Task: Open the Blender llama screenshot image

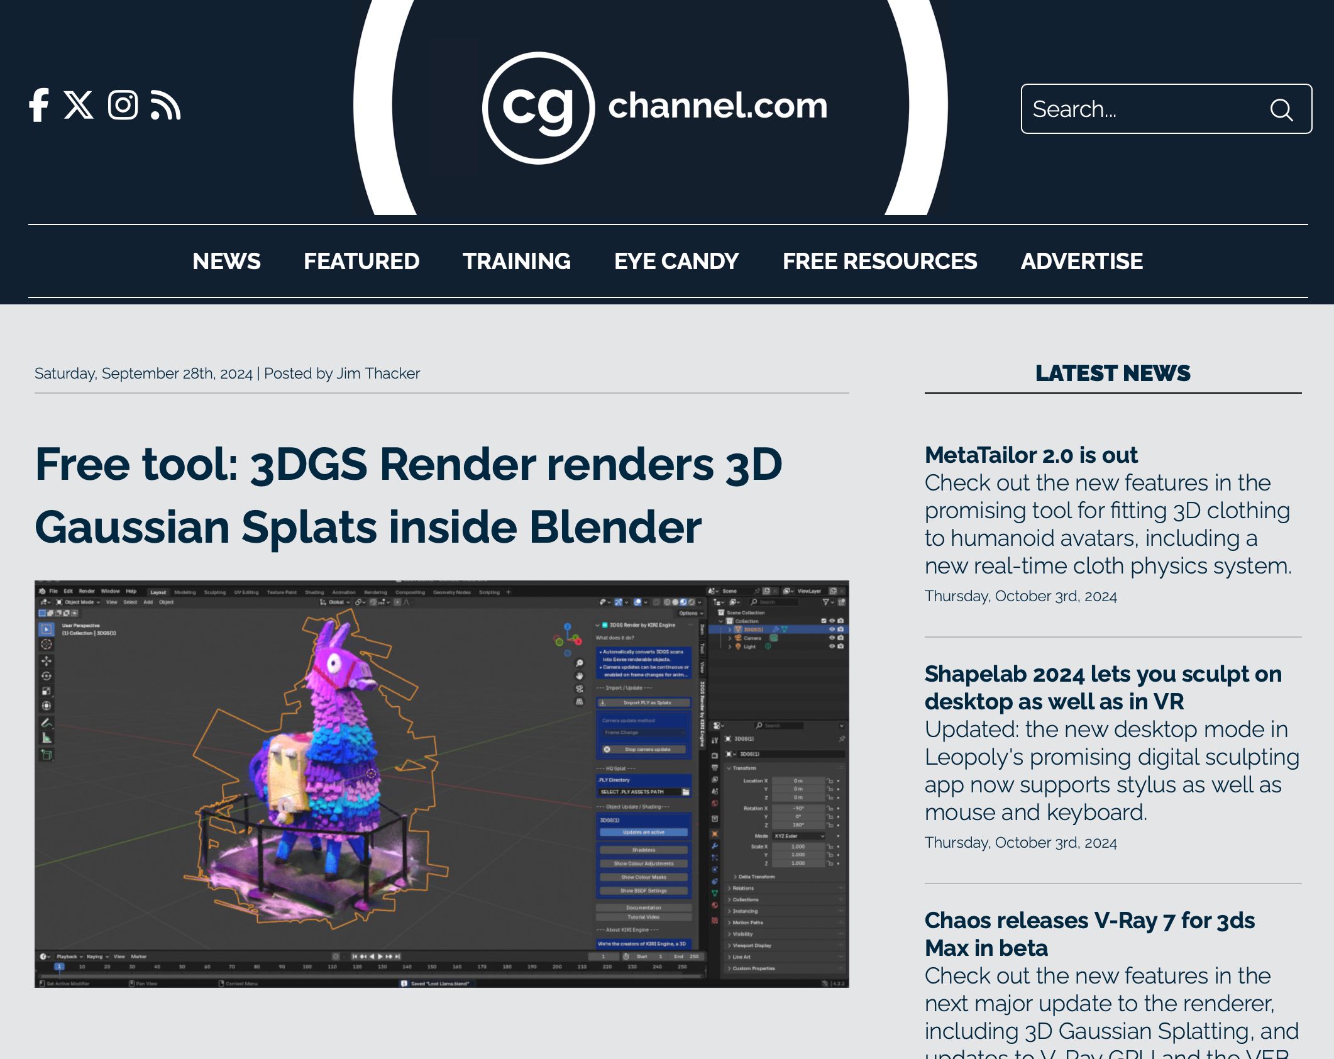Action: coord(441,784)
